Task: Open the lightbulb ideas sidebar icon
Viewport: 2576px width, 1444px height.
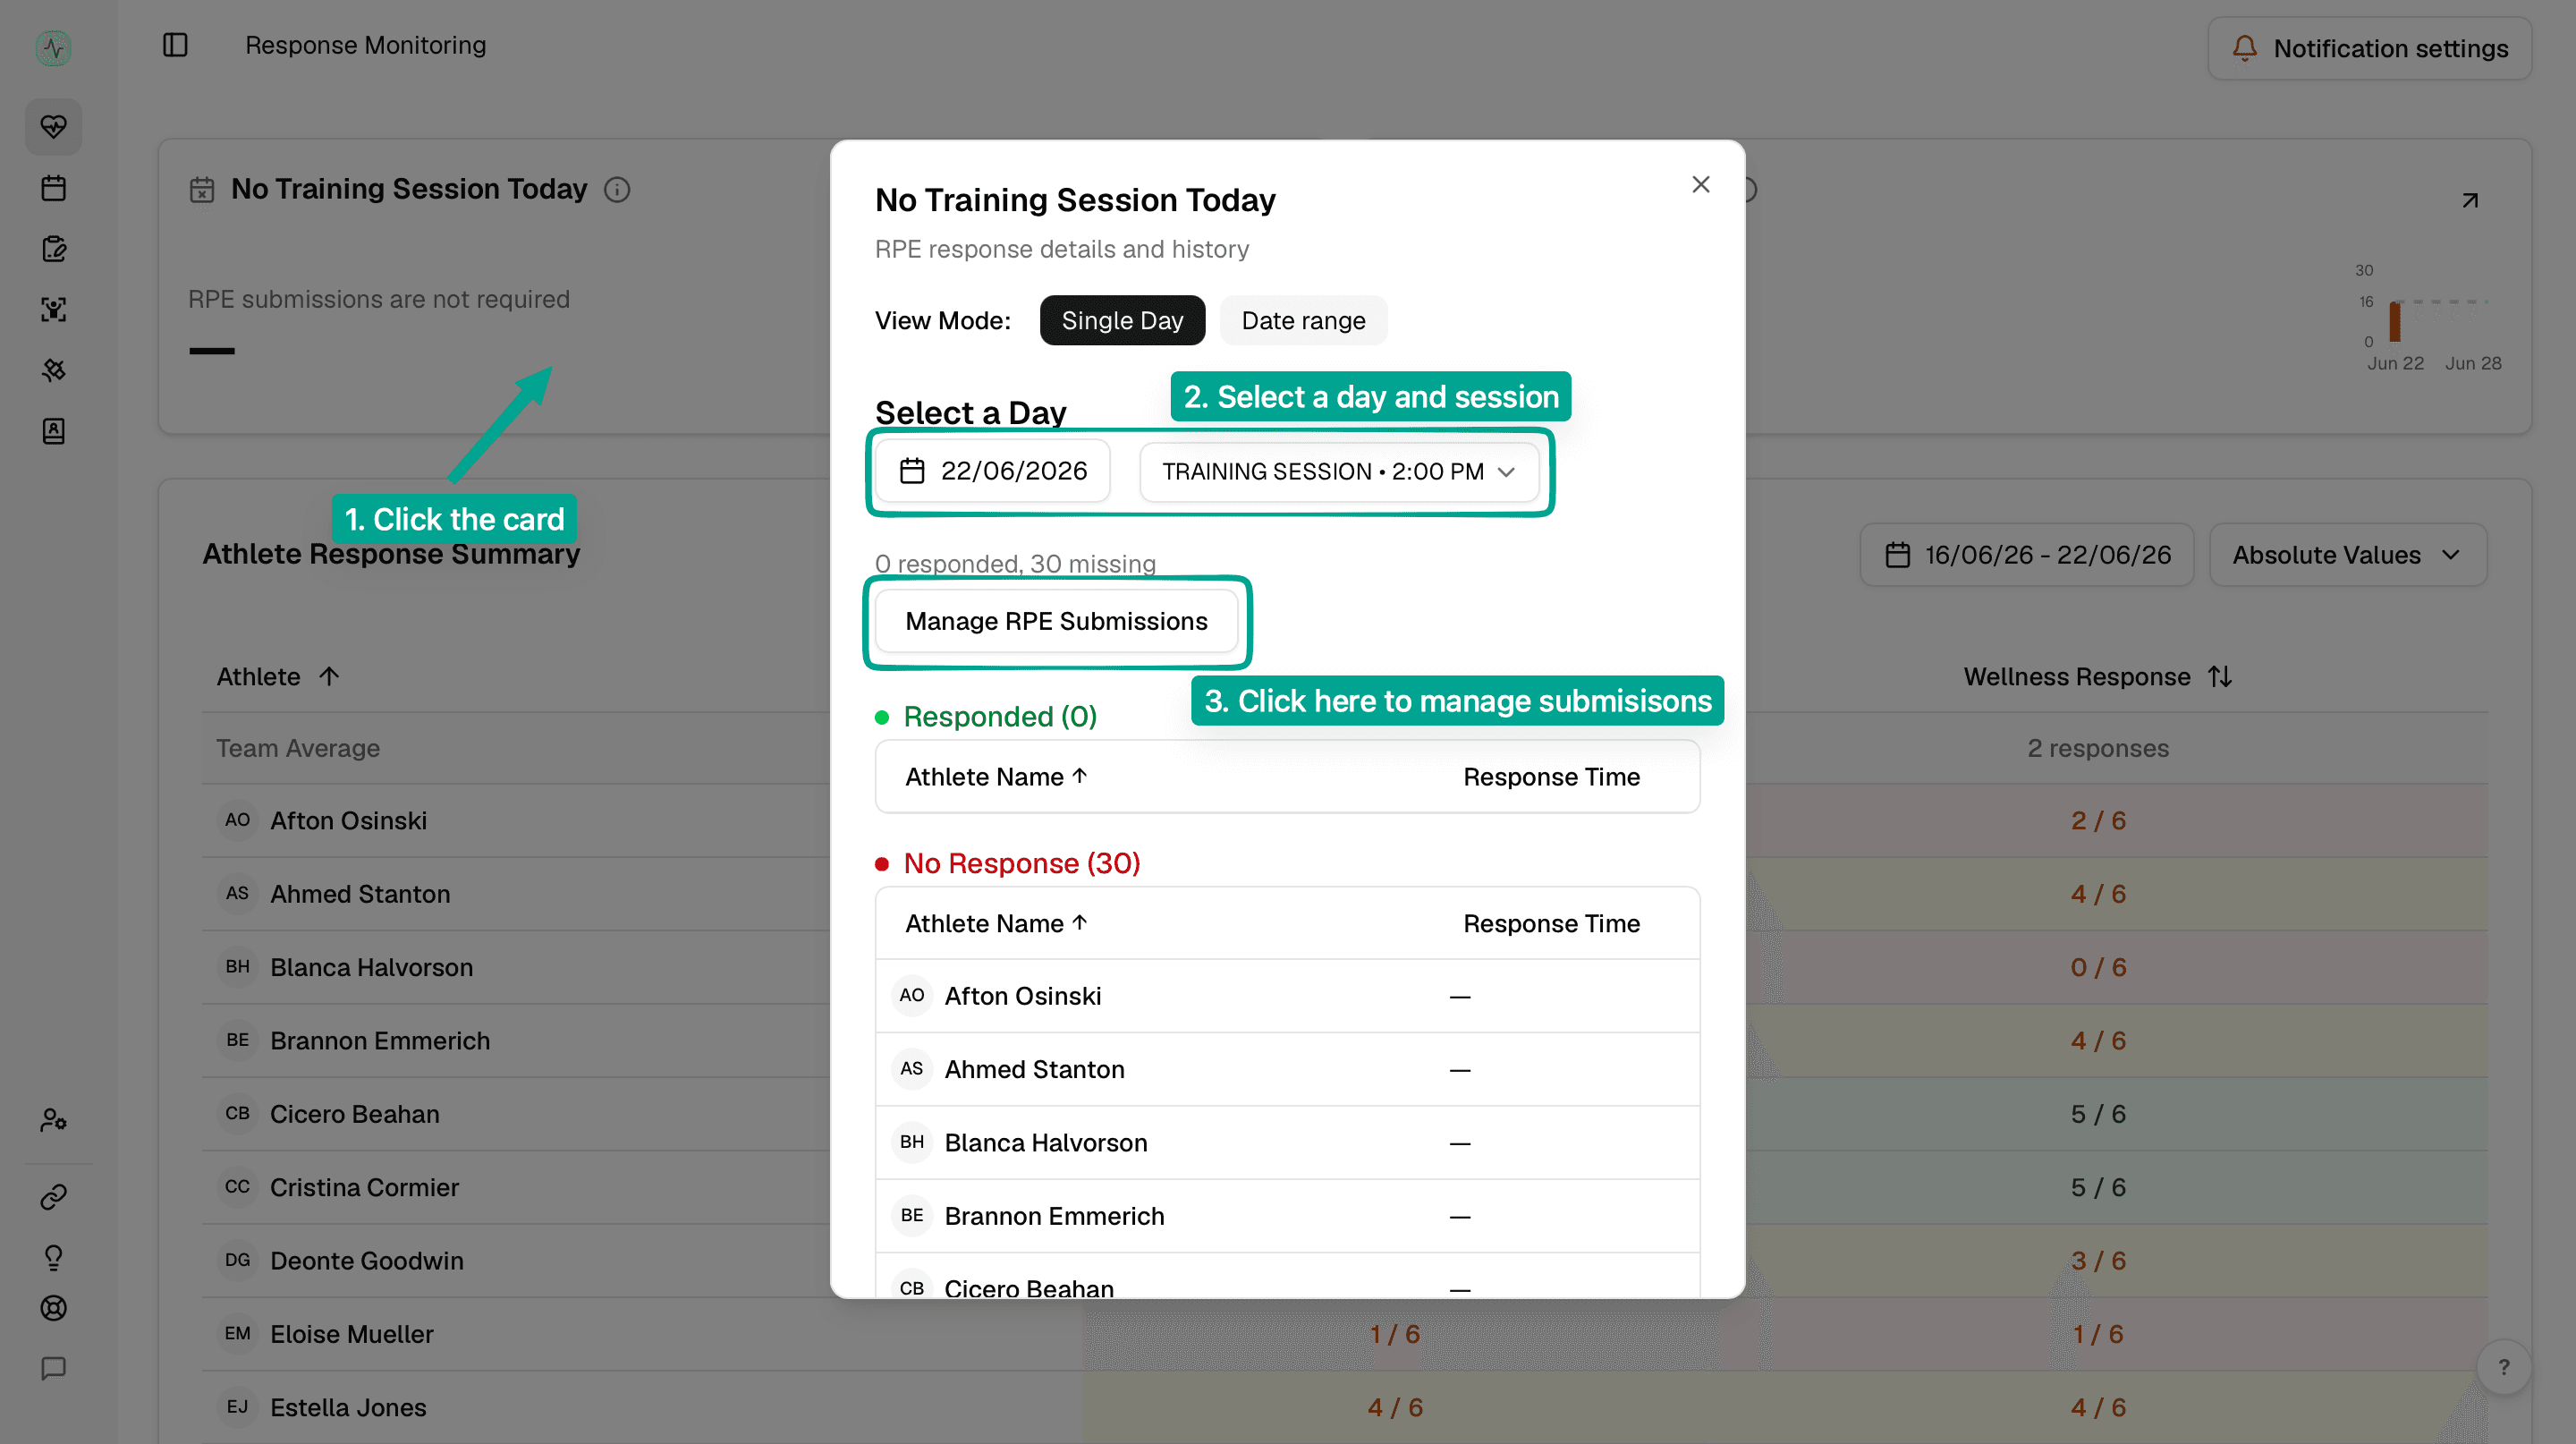Action: (54, 1257)
